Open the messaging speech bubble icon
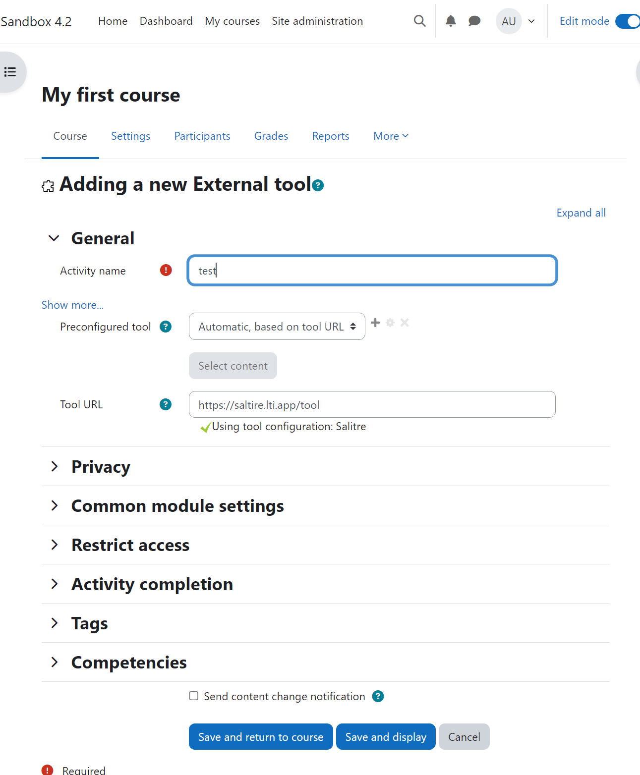 [x=474, y=21]
